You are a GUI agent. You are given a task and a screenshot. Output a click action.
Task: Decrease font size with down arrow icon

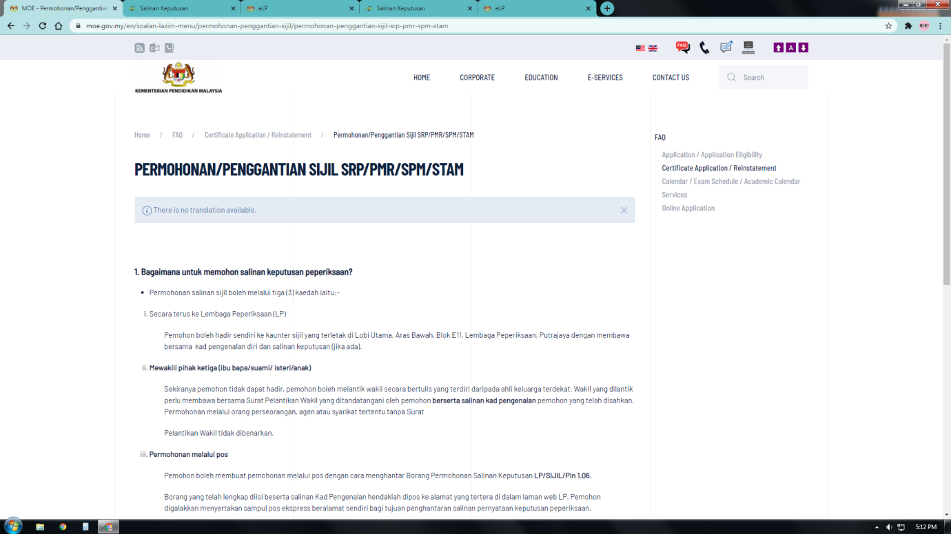(803, 47)
